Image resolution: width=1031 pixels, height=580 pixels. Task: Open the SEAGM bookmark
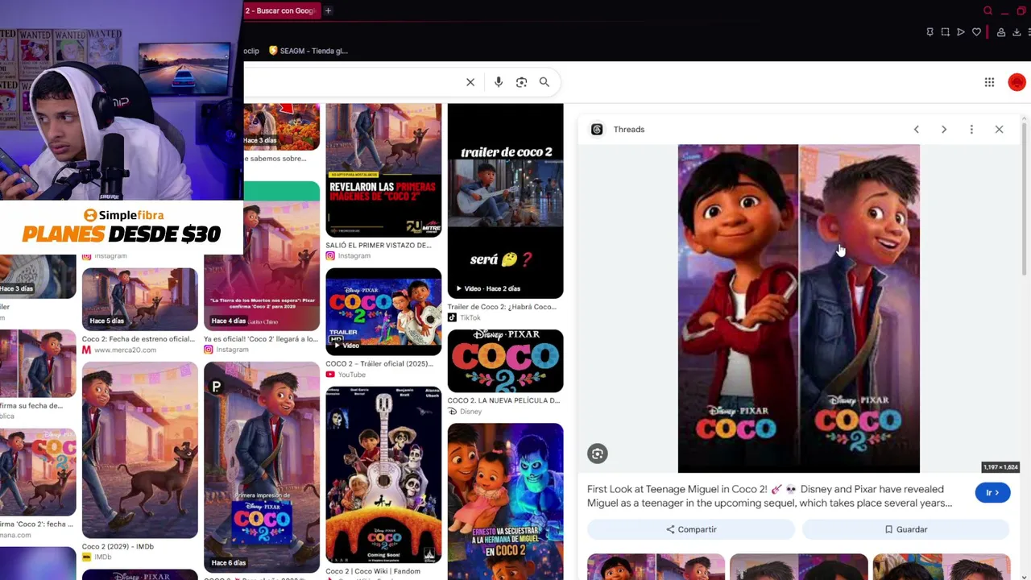click(308, 51)
